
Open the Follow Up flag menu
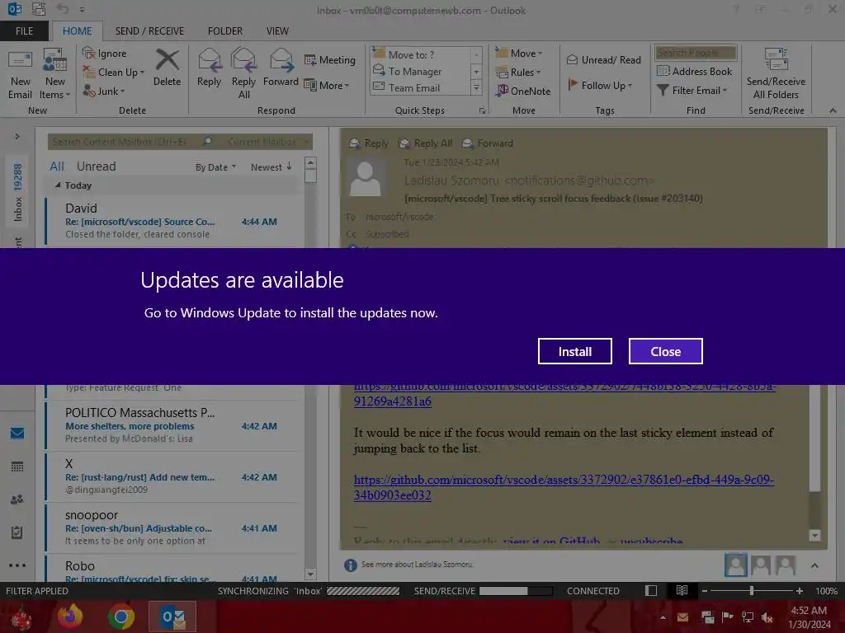point(601,85)
